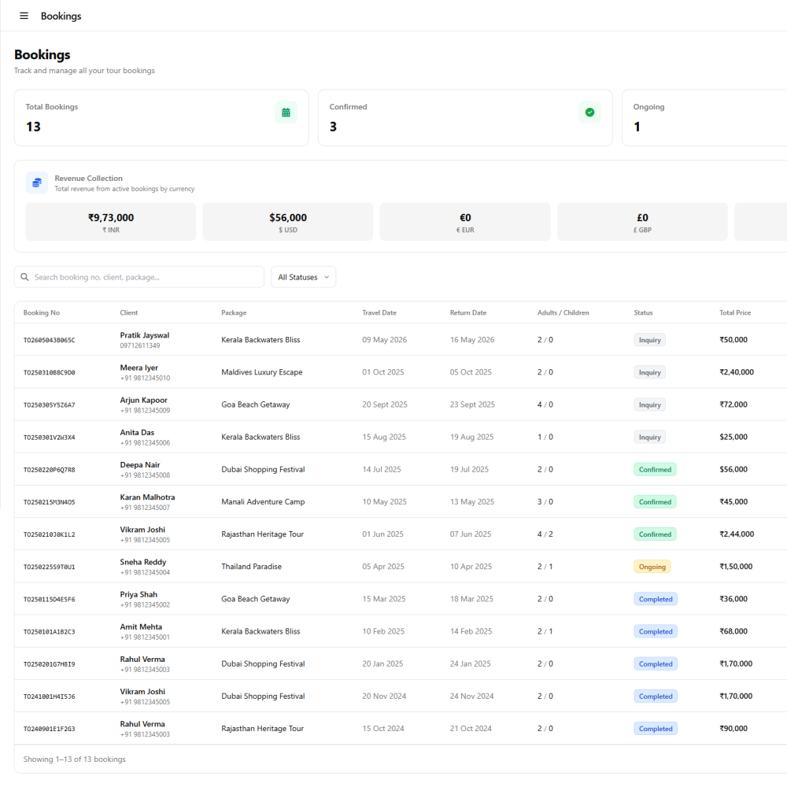This screenshot has height=787, width=787.
Task: Click 'Showing 1–13 of 13 bookings' text
Action: click(x=74, y=759)
